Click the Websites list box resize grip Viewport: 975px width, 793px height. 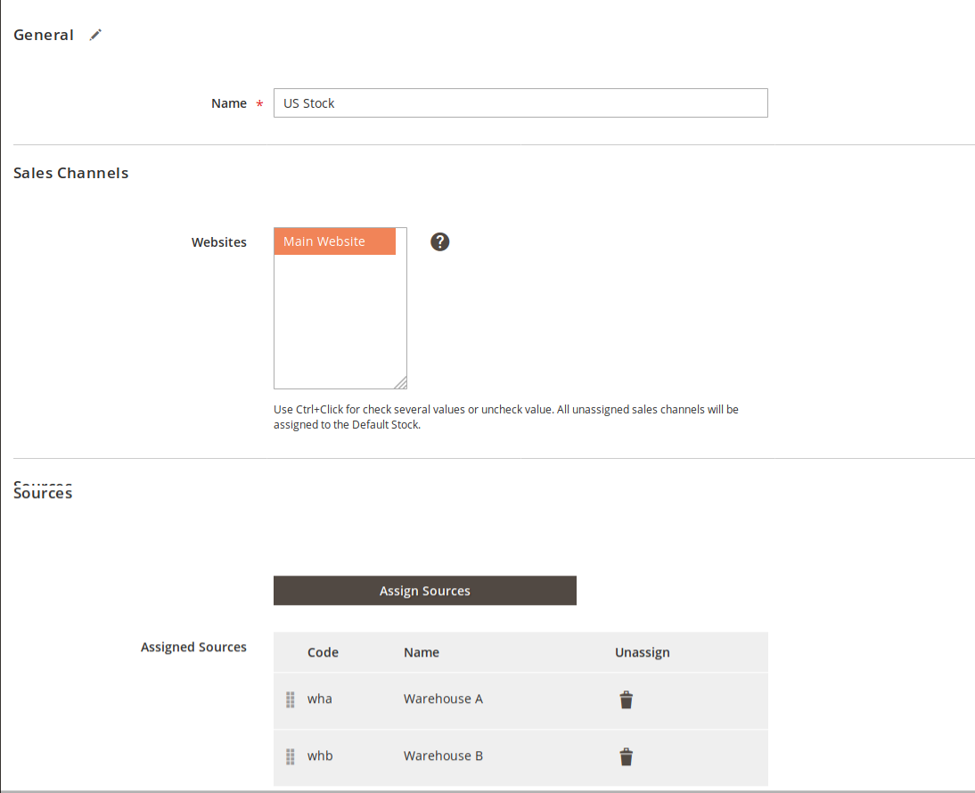pos(400,382)
